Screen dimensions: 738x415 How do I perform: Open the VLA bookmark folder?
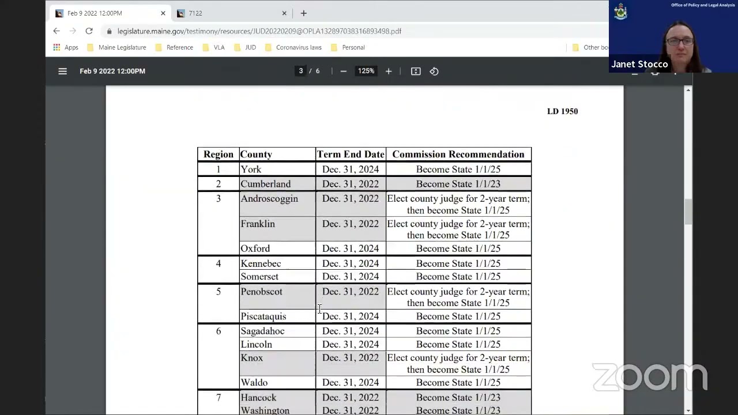pos(213,47)
